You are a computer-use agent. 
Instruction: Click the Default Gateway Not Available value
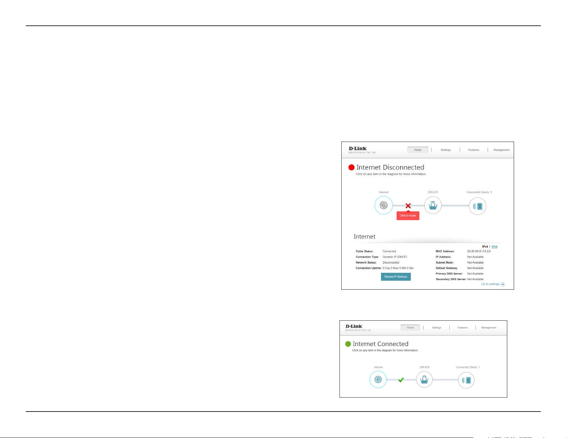tap(475, 268)
